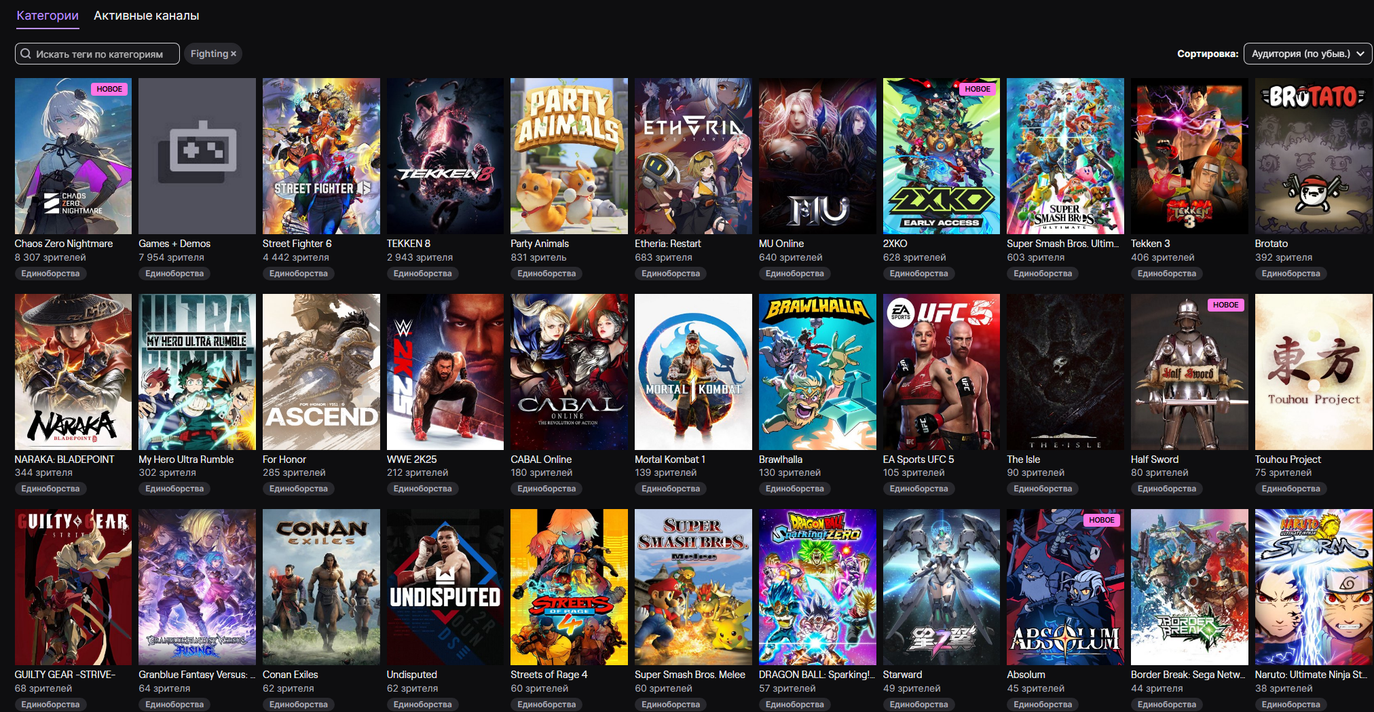The height and width of the screenshot is (712, 1374).
Task: Select the TEKKEN 8 cover image
Action: point(445,156)
